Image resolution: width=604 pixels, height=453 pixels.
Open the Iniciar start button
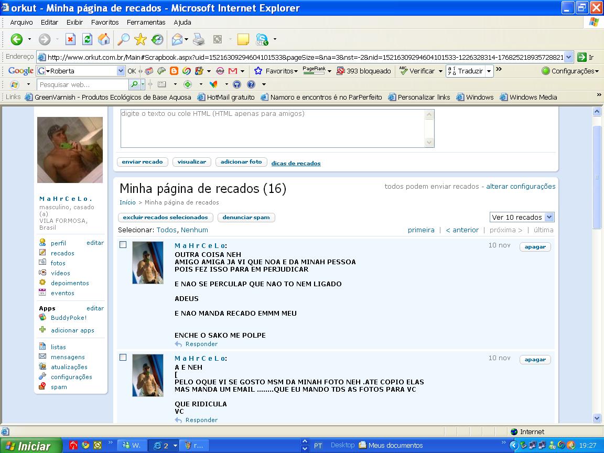tap(31, 446)
